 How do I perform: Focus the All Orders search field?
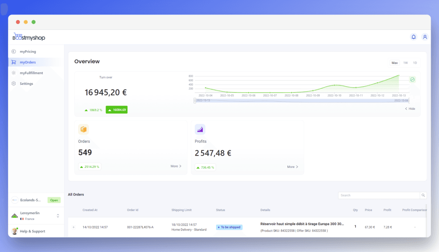click(379, 196)
